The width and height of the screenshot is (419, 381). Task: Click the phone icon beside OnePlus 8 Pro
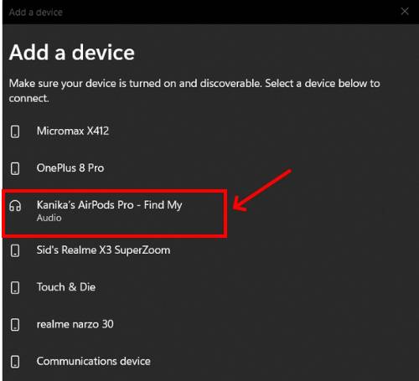tap(15, 168)
